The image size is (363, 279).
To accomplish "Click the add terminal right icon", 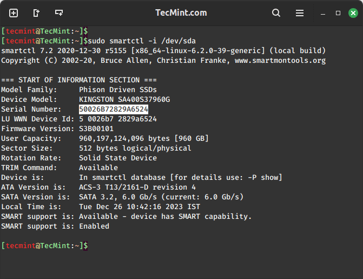I will pyautogui.click(x=36, y=12).
